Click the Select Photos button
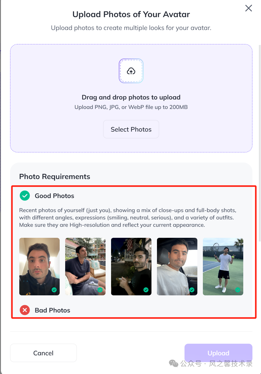261x374 pixels. [131, 129]
